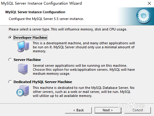This screenshot has height=116, width=154.
Task: Click the wizard title bar text
Action: point(41,3)
